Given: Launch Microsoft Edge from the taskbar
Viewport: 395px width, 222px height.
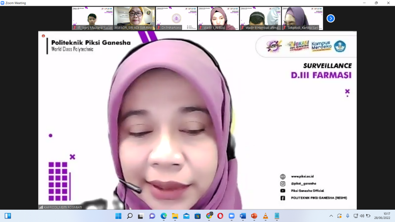Looking at the screenshot, I should coord(164,216).
